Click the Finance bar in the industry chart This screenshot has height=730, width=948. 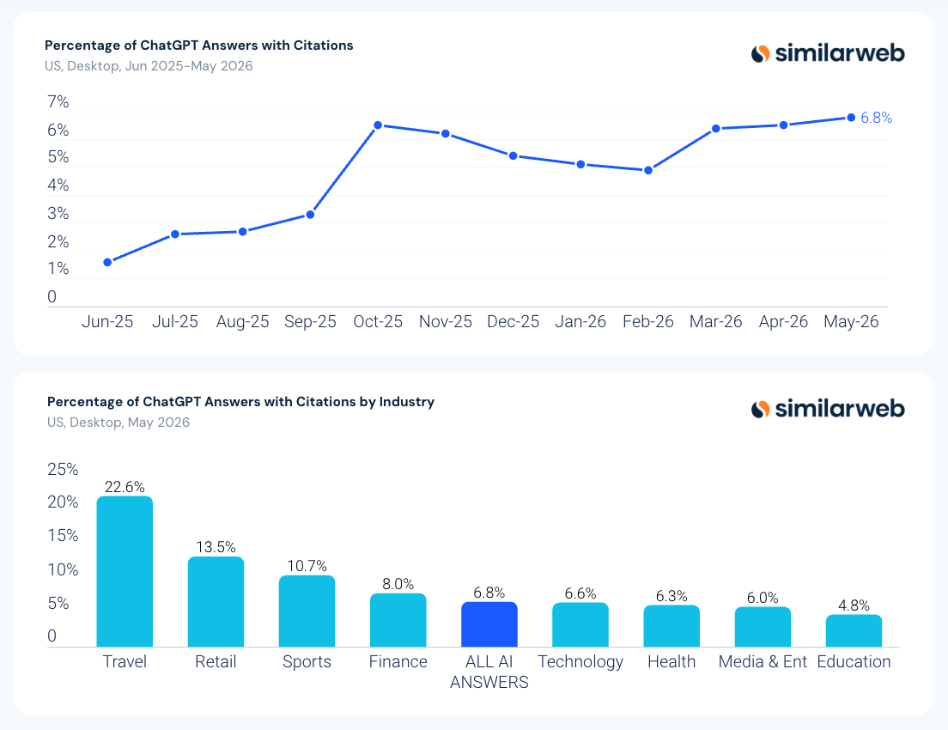398,620
